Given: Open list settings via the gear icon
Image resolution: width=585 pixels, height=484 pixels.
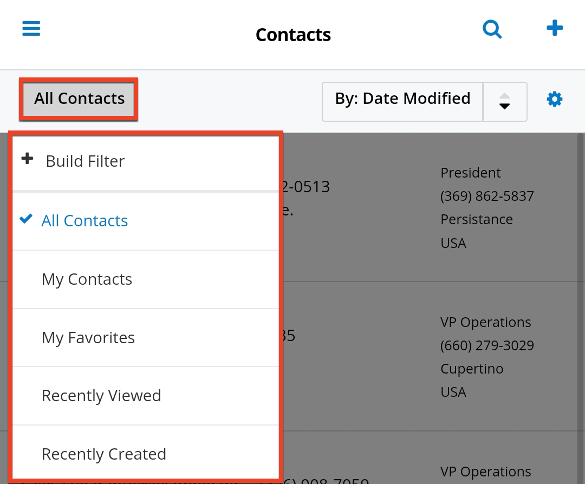Looking at the screenshot, I should click(555, 99).
